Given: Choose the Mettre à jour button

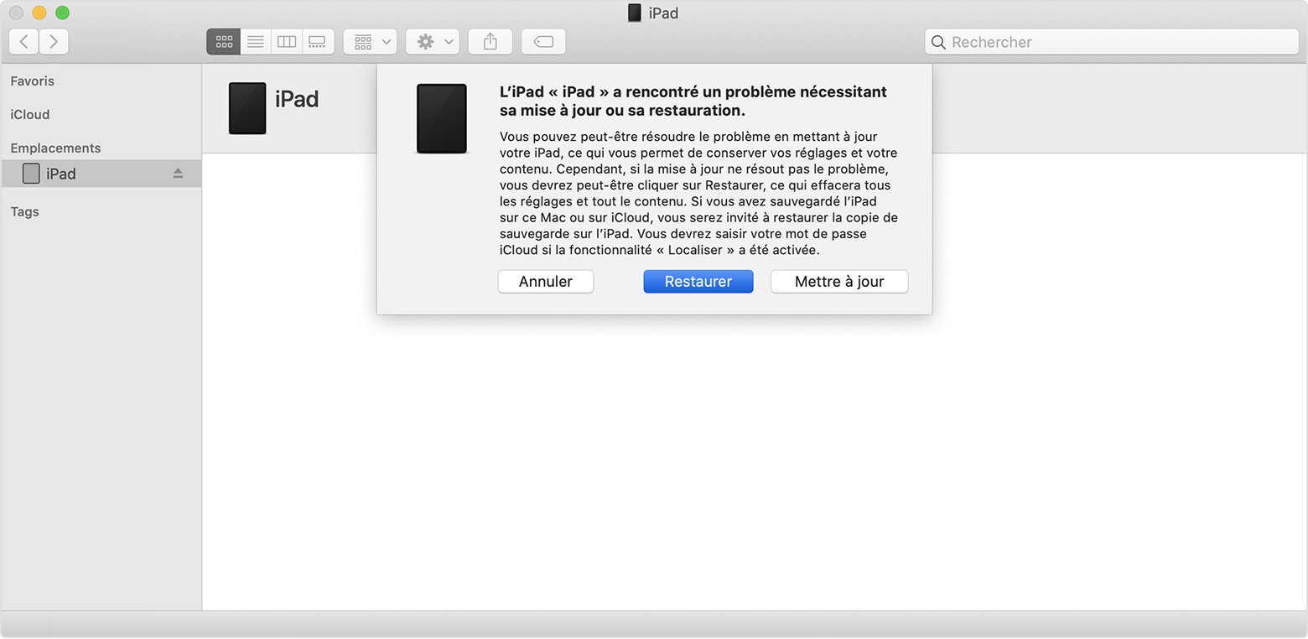Looking at the screenshot, I should 838,282.
